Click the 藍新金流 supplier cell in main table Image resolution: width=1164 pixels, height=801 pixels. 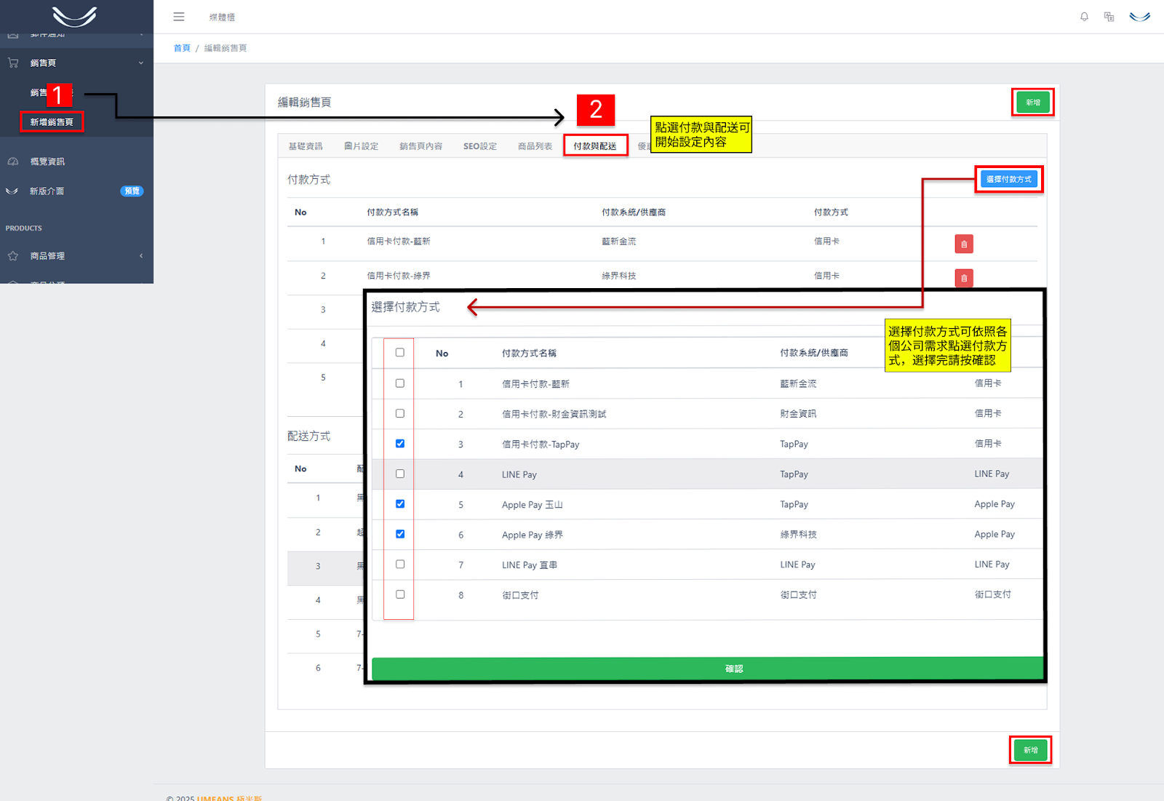click(x=618, y=242)
